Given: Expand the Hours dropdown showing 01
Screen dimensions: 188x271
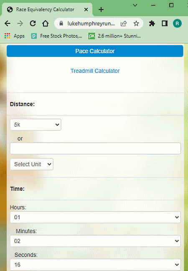Looking at the screenshot, I should (x=95, y=217).
